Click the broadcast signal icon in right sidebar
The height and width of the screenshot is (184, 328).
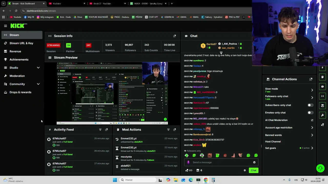[322, 96]
